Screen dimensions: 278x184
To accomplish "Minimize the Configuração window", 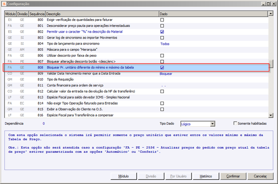I will 263,4.
